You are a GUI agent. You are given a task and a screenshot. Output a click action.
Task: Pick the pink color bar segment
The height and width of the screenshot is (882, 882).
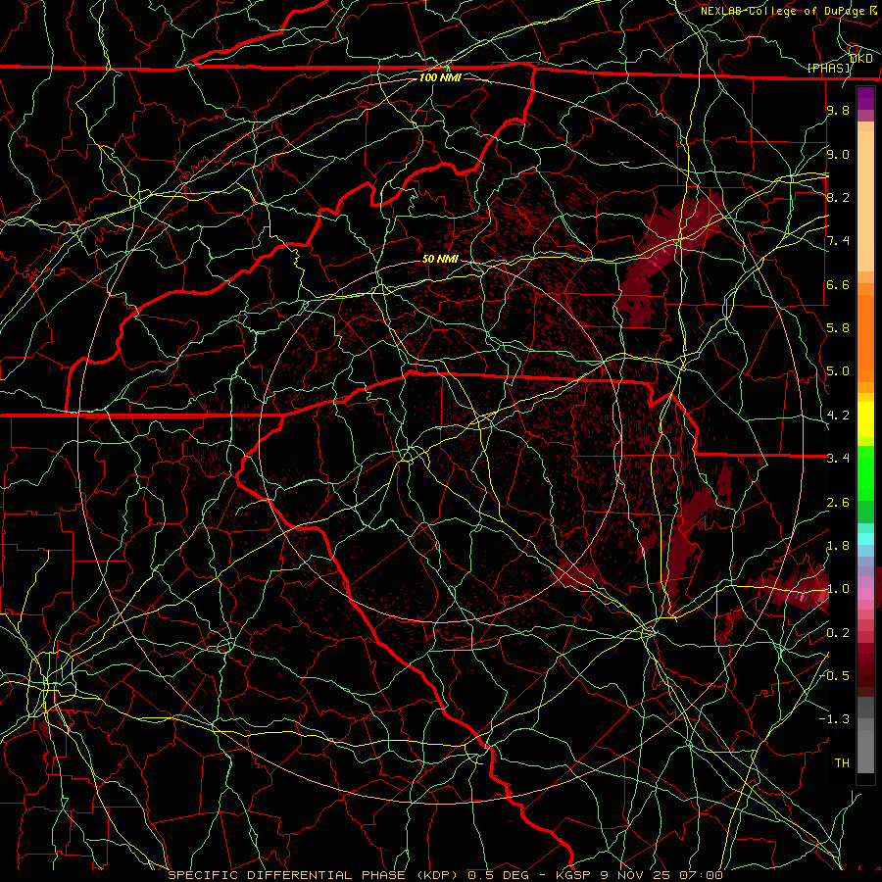865,594
